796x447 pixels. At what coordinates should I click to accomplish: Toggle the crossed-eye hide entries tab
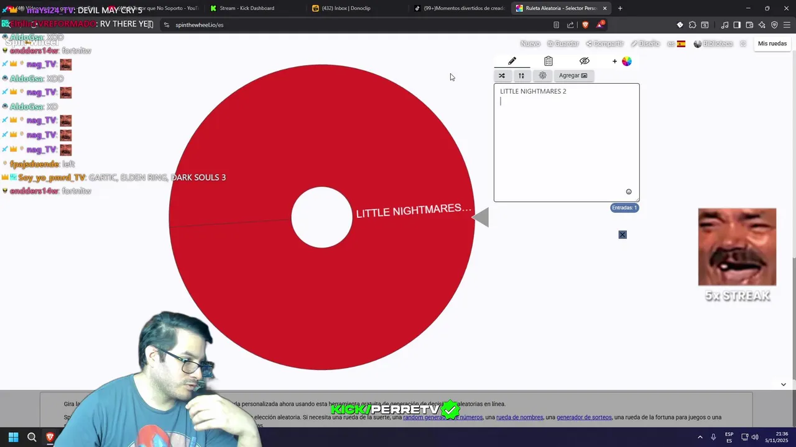tap(584, 61)
